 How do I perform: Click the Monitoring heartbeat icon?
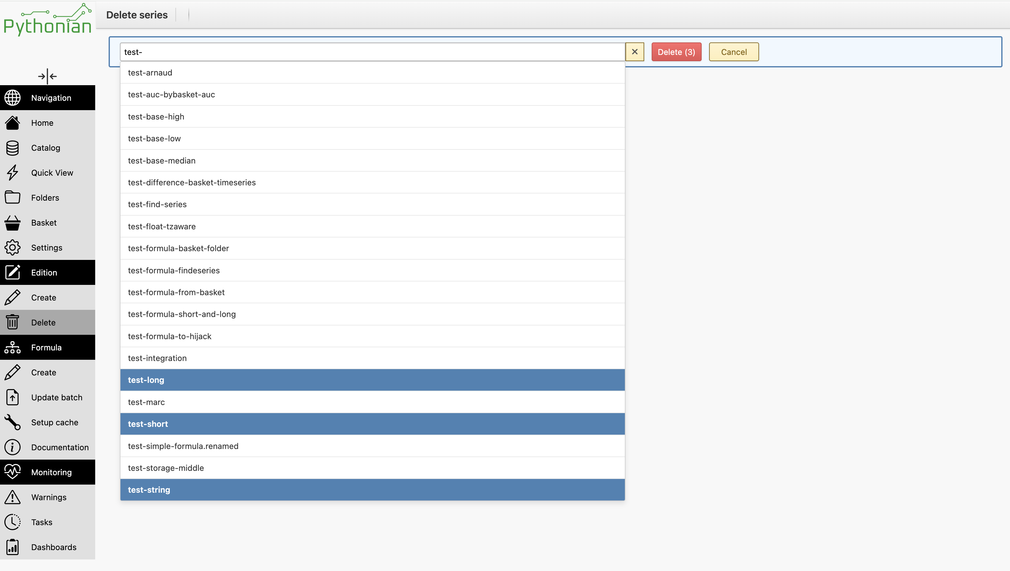[12, 472]
